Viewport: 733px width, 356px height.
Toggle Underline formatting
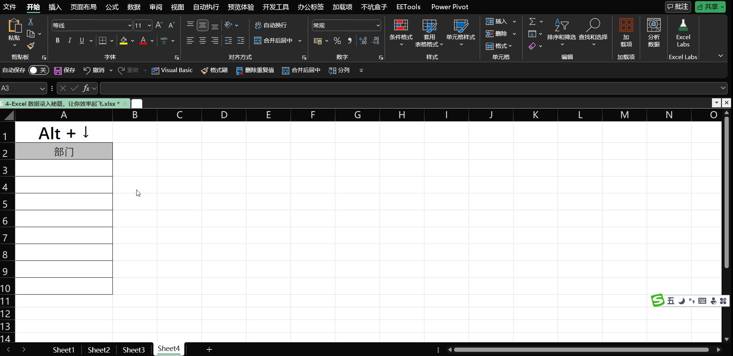82,40
